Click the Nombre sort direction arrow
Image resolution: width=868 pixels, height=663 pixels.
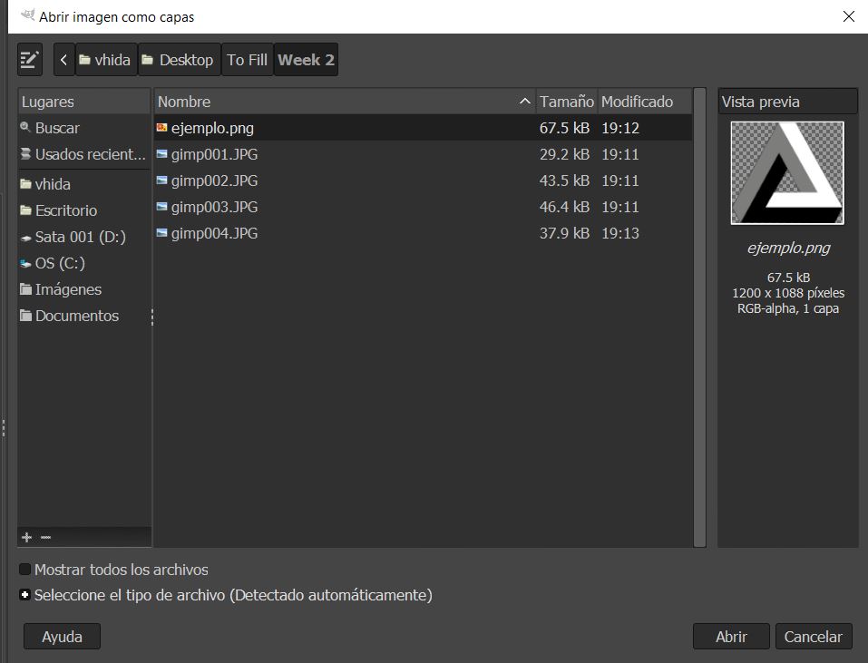[x=525, y=102]
